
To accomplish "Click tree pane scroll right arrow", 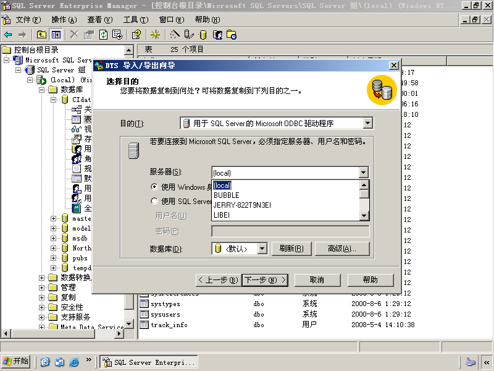I will (x=119, y=333).
